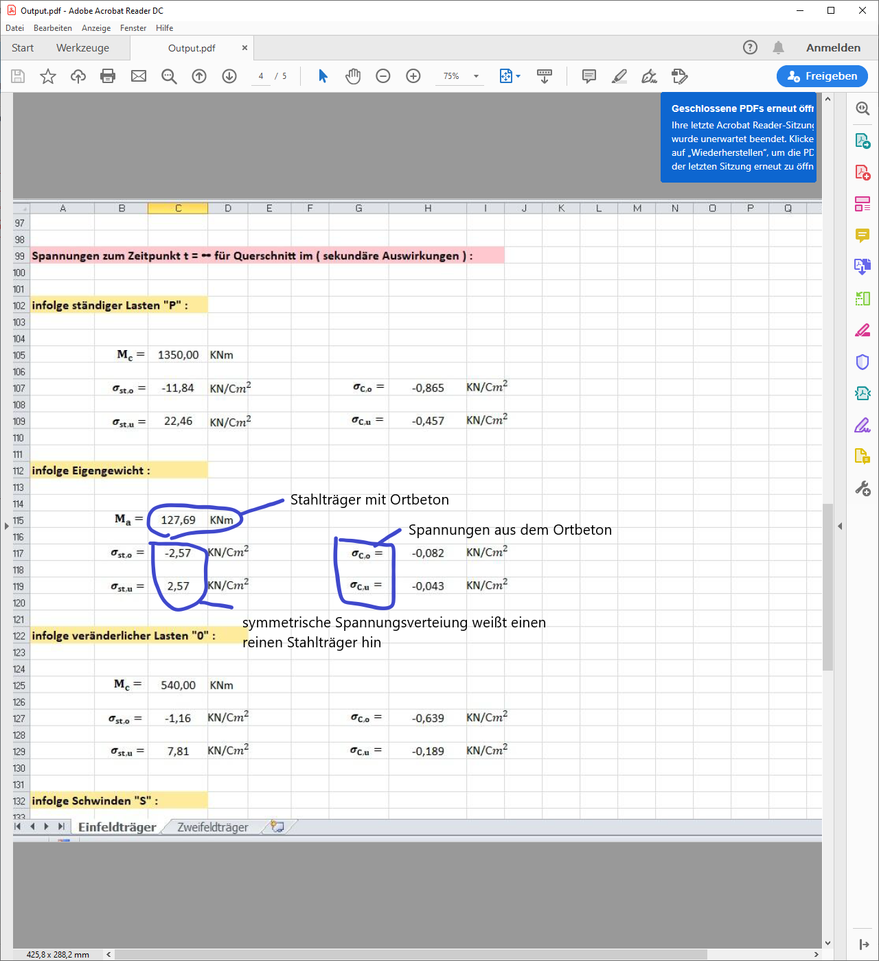Open the Anzeige menu
Viewport: 879px width, 961px height.
(96, 28)
